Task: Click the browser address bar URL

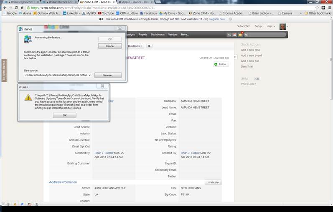Action: pyautogui.click(x=93, y=8)
